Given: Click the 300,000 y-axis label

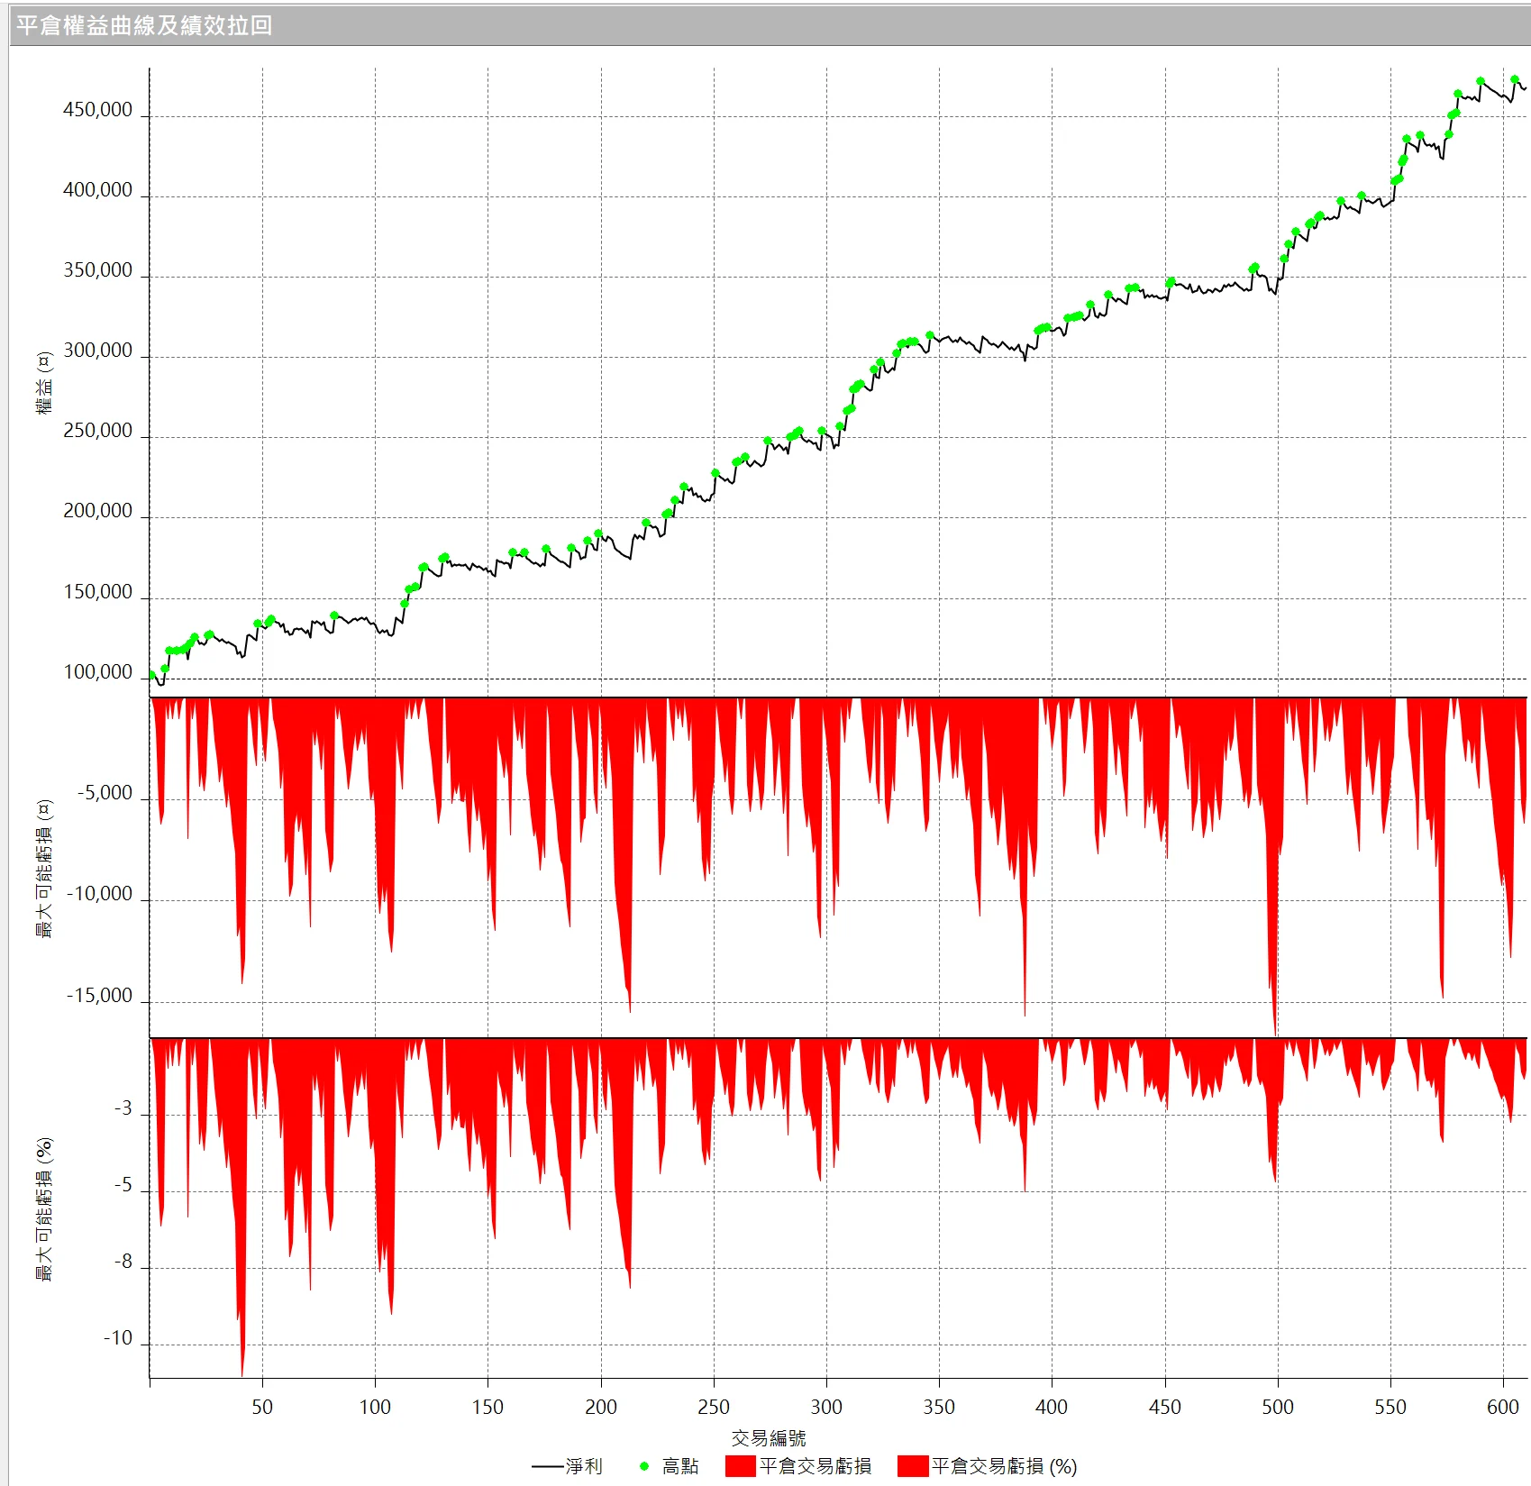Looking at the screenshot, I should coord(97,351).
